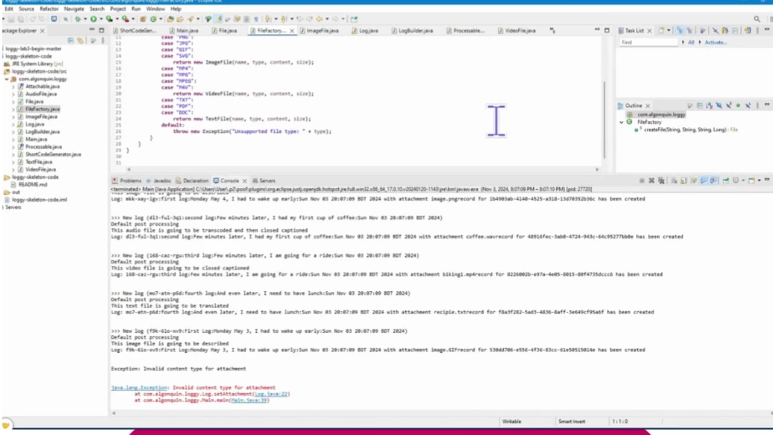Click the editor horizontal scrollbar
Viewport: 773px width, 435px height.
362,170
